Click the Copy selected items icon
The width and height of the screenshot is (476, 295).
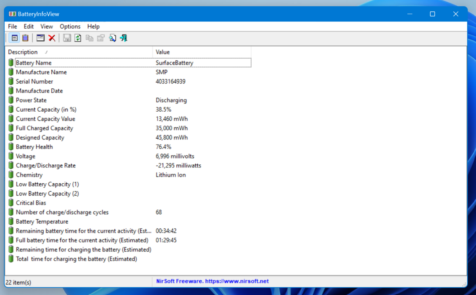tap(90, 38)
